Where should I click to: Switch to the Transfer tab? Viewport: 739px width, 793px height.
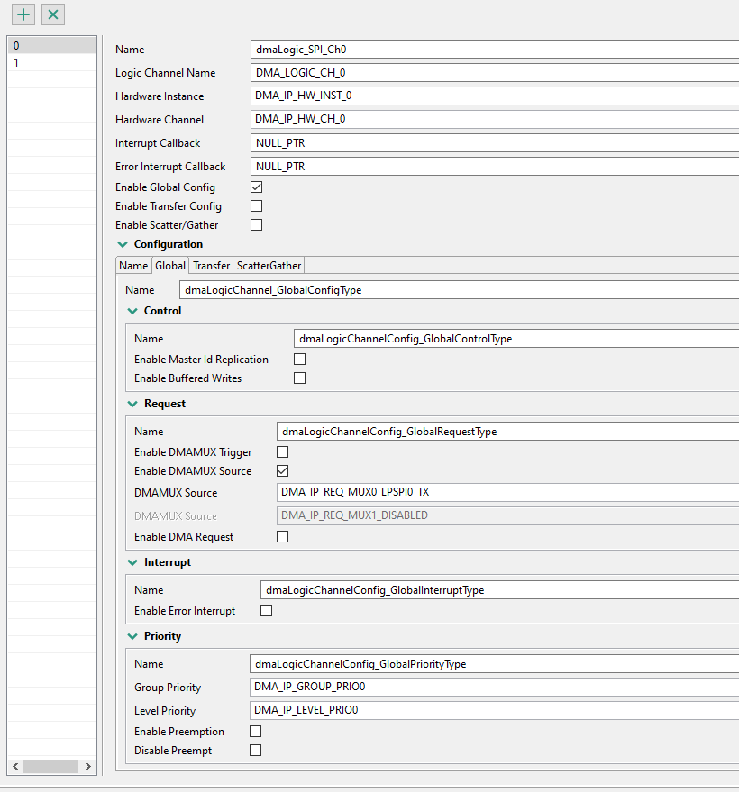pos(210,265)
